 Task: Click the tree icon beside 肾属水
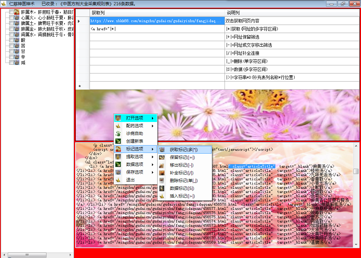click(17, 34)
